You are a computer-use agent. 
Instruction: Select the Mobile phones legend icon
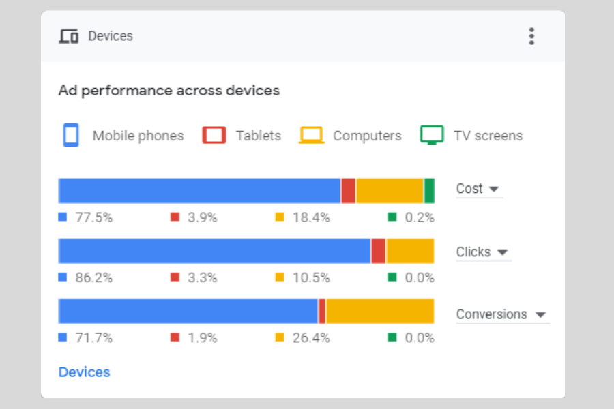(x=71, y=135)
